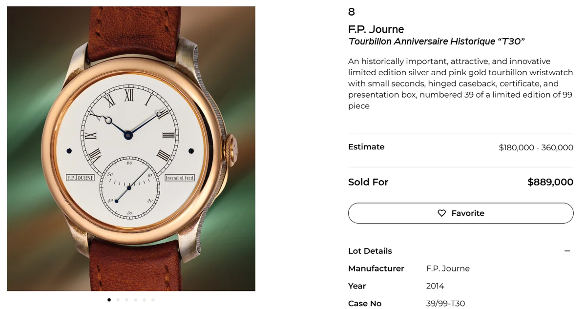Click the Tourbillon Anniversaire Historique "T30" title
586x309 pixels.
pos(437,41)
